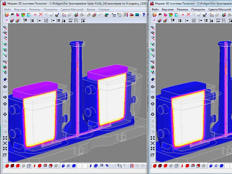
Task: Open the Файл menu in left window
Action: (x=8, y=9)
